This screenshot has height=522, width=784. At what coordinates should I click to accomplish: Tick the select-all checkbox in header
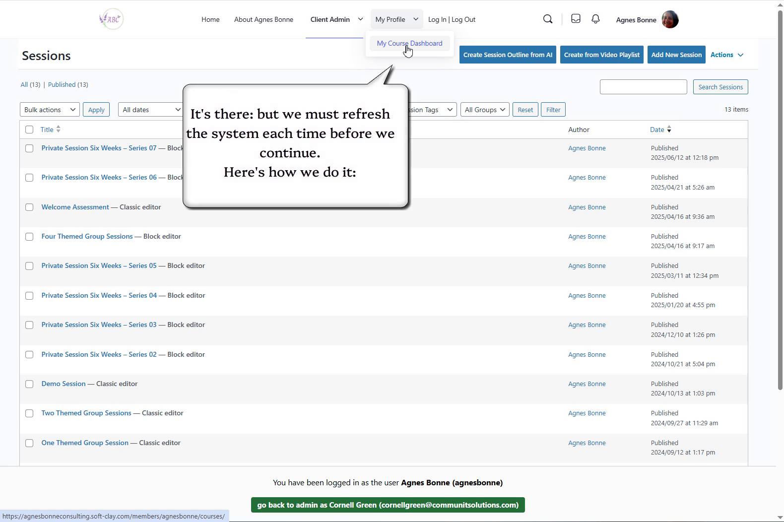[29, 130]
